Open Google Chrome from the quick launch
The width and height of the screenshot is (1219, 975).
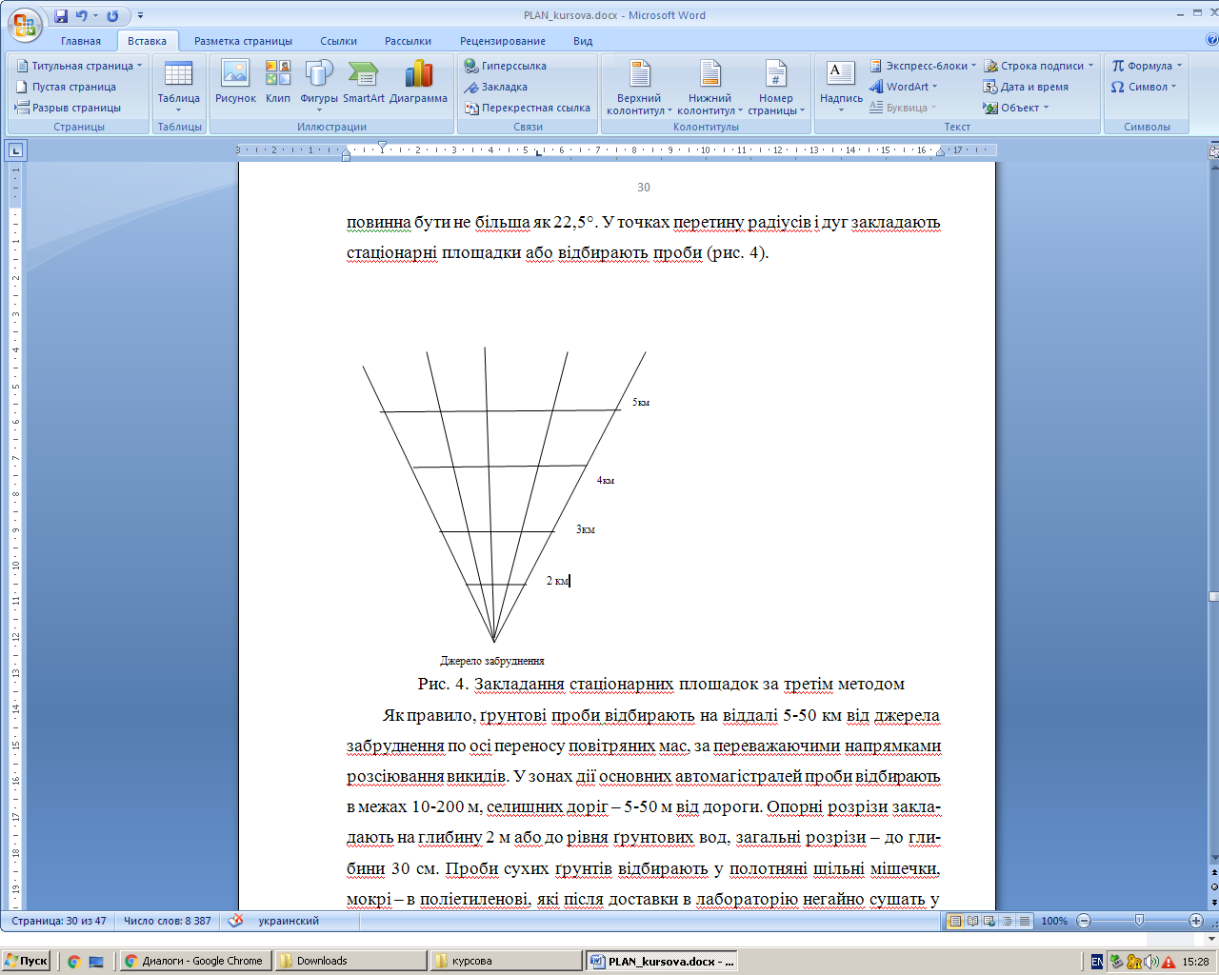(x=73, y=962)
